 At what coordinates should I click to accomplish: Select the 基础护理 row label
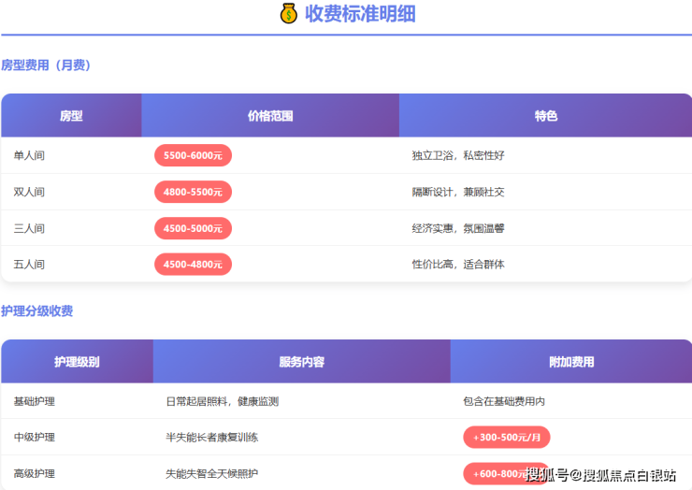tap(35, 401)
